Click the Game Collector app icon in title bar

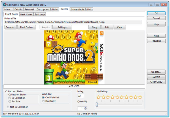coord(5,5)
